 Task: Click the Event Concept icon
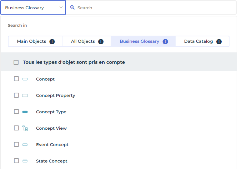click(x=25, y=145)
